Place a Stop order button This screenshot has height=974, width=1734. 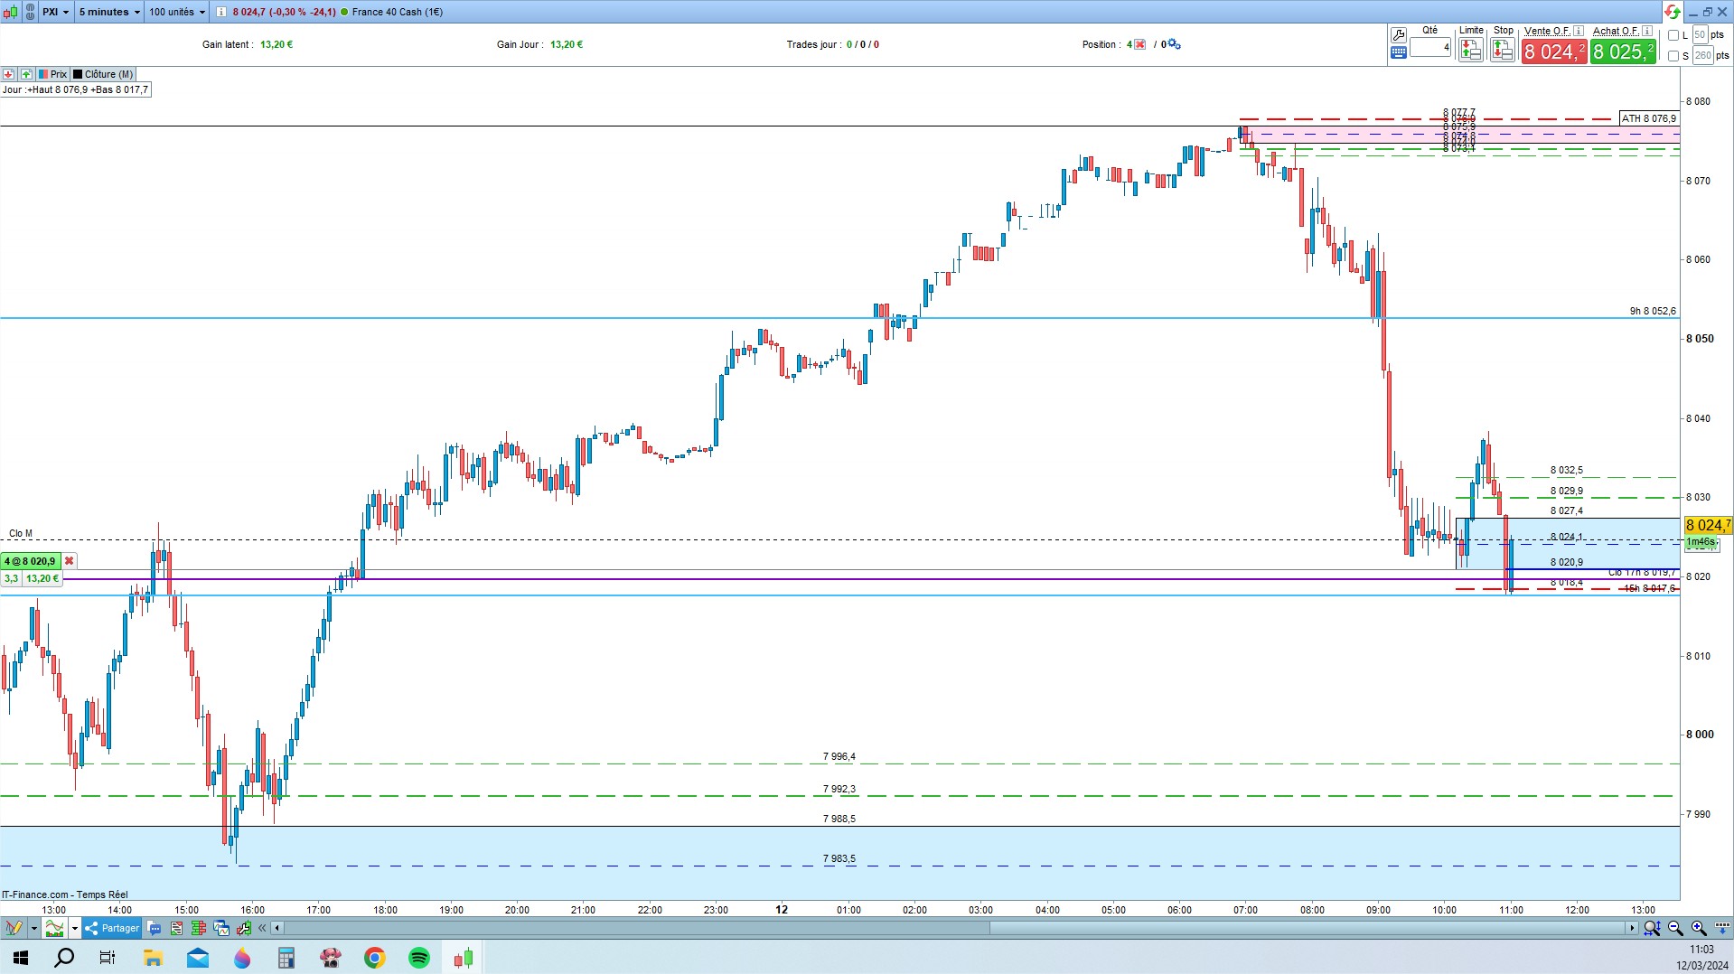(x=1503, y=51)
